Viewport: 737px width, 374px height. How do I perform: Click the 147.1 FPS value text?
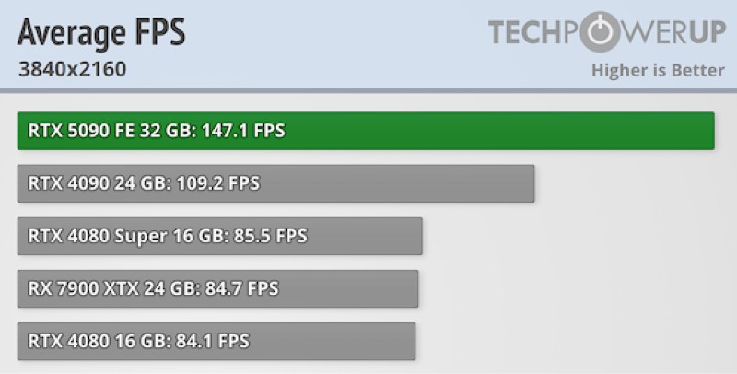243,131
